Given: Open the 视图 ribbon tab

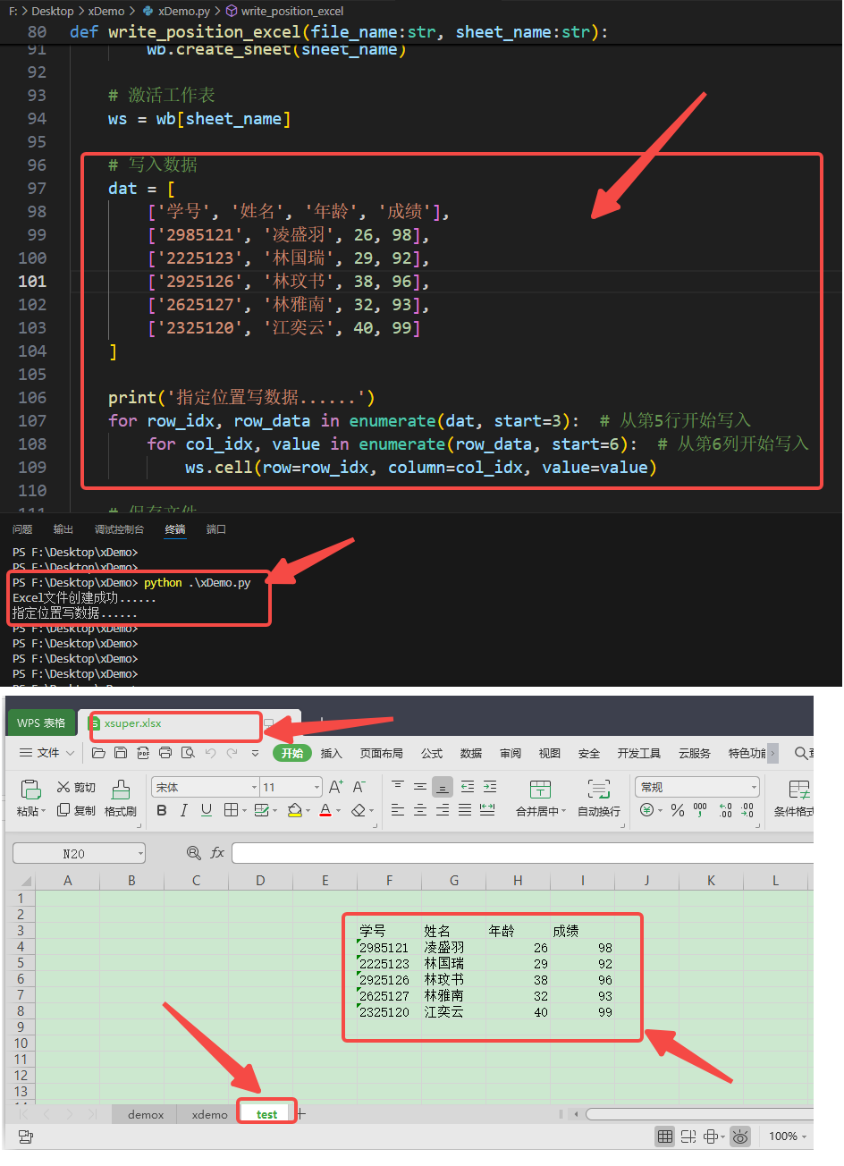Looking at the screenshot, I should coord(550,753).
